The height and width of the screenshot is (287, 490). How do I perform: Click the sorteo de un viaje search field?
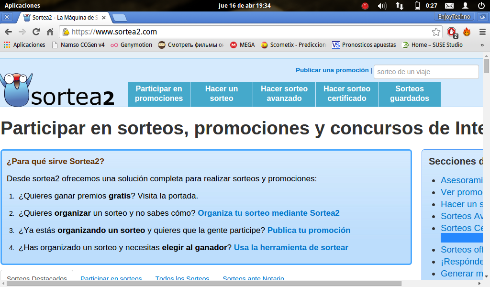426,71
